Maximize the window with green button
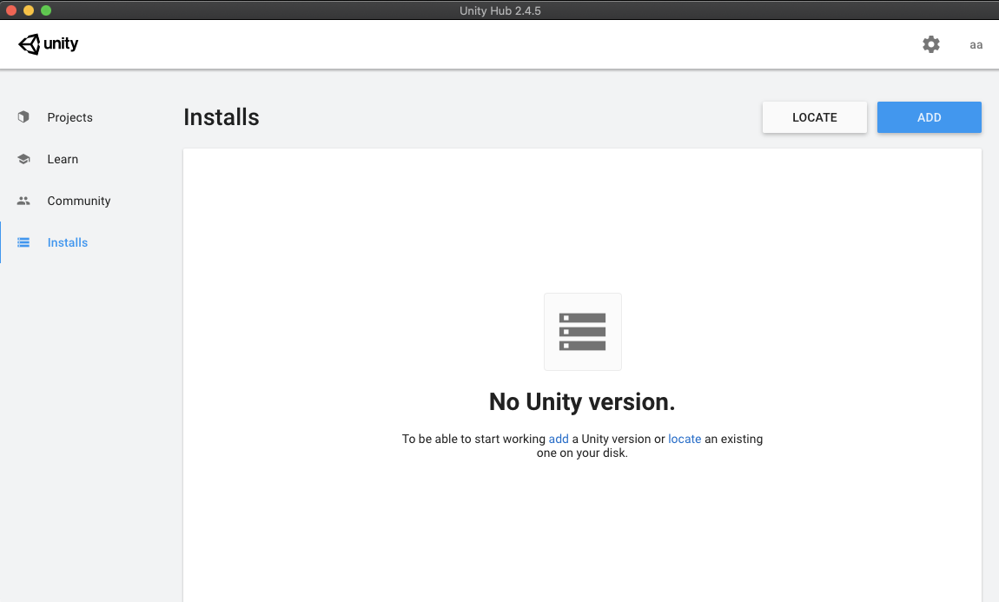The width and height of the screenshot is (999, 602). pos(46,10)
